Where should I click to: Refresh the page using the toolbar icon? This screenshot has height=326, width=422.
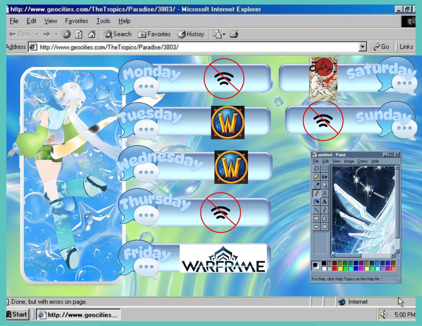point(79,34)
